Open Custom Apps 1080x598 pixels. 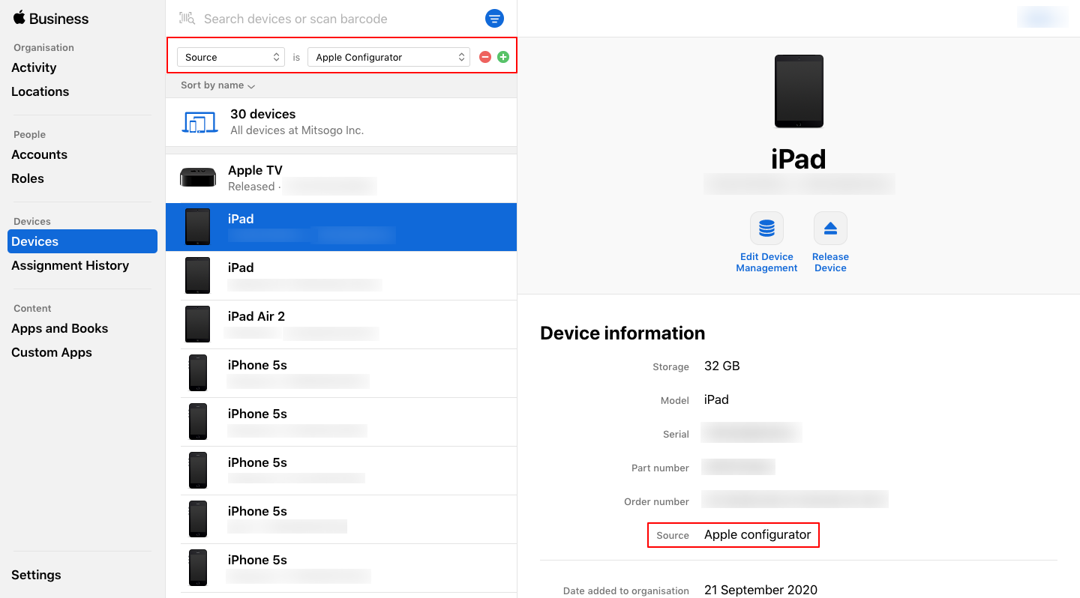52,352
